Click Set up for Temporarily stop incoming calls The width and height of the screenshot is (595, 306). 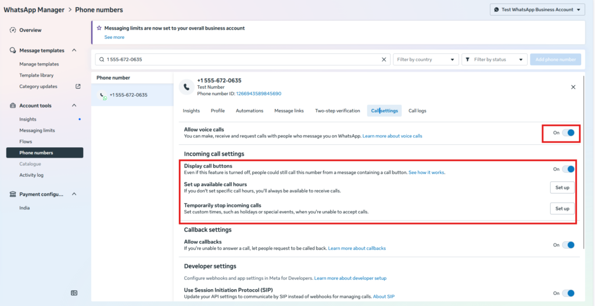pos(562,208)
